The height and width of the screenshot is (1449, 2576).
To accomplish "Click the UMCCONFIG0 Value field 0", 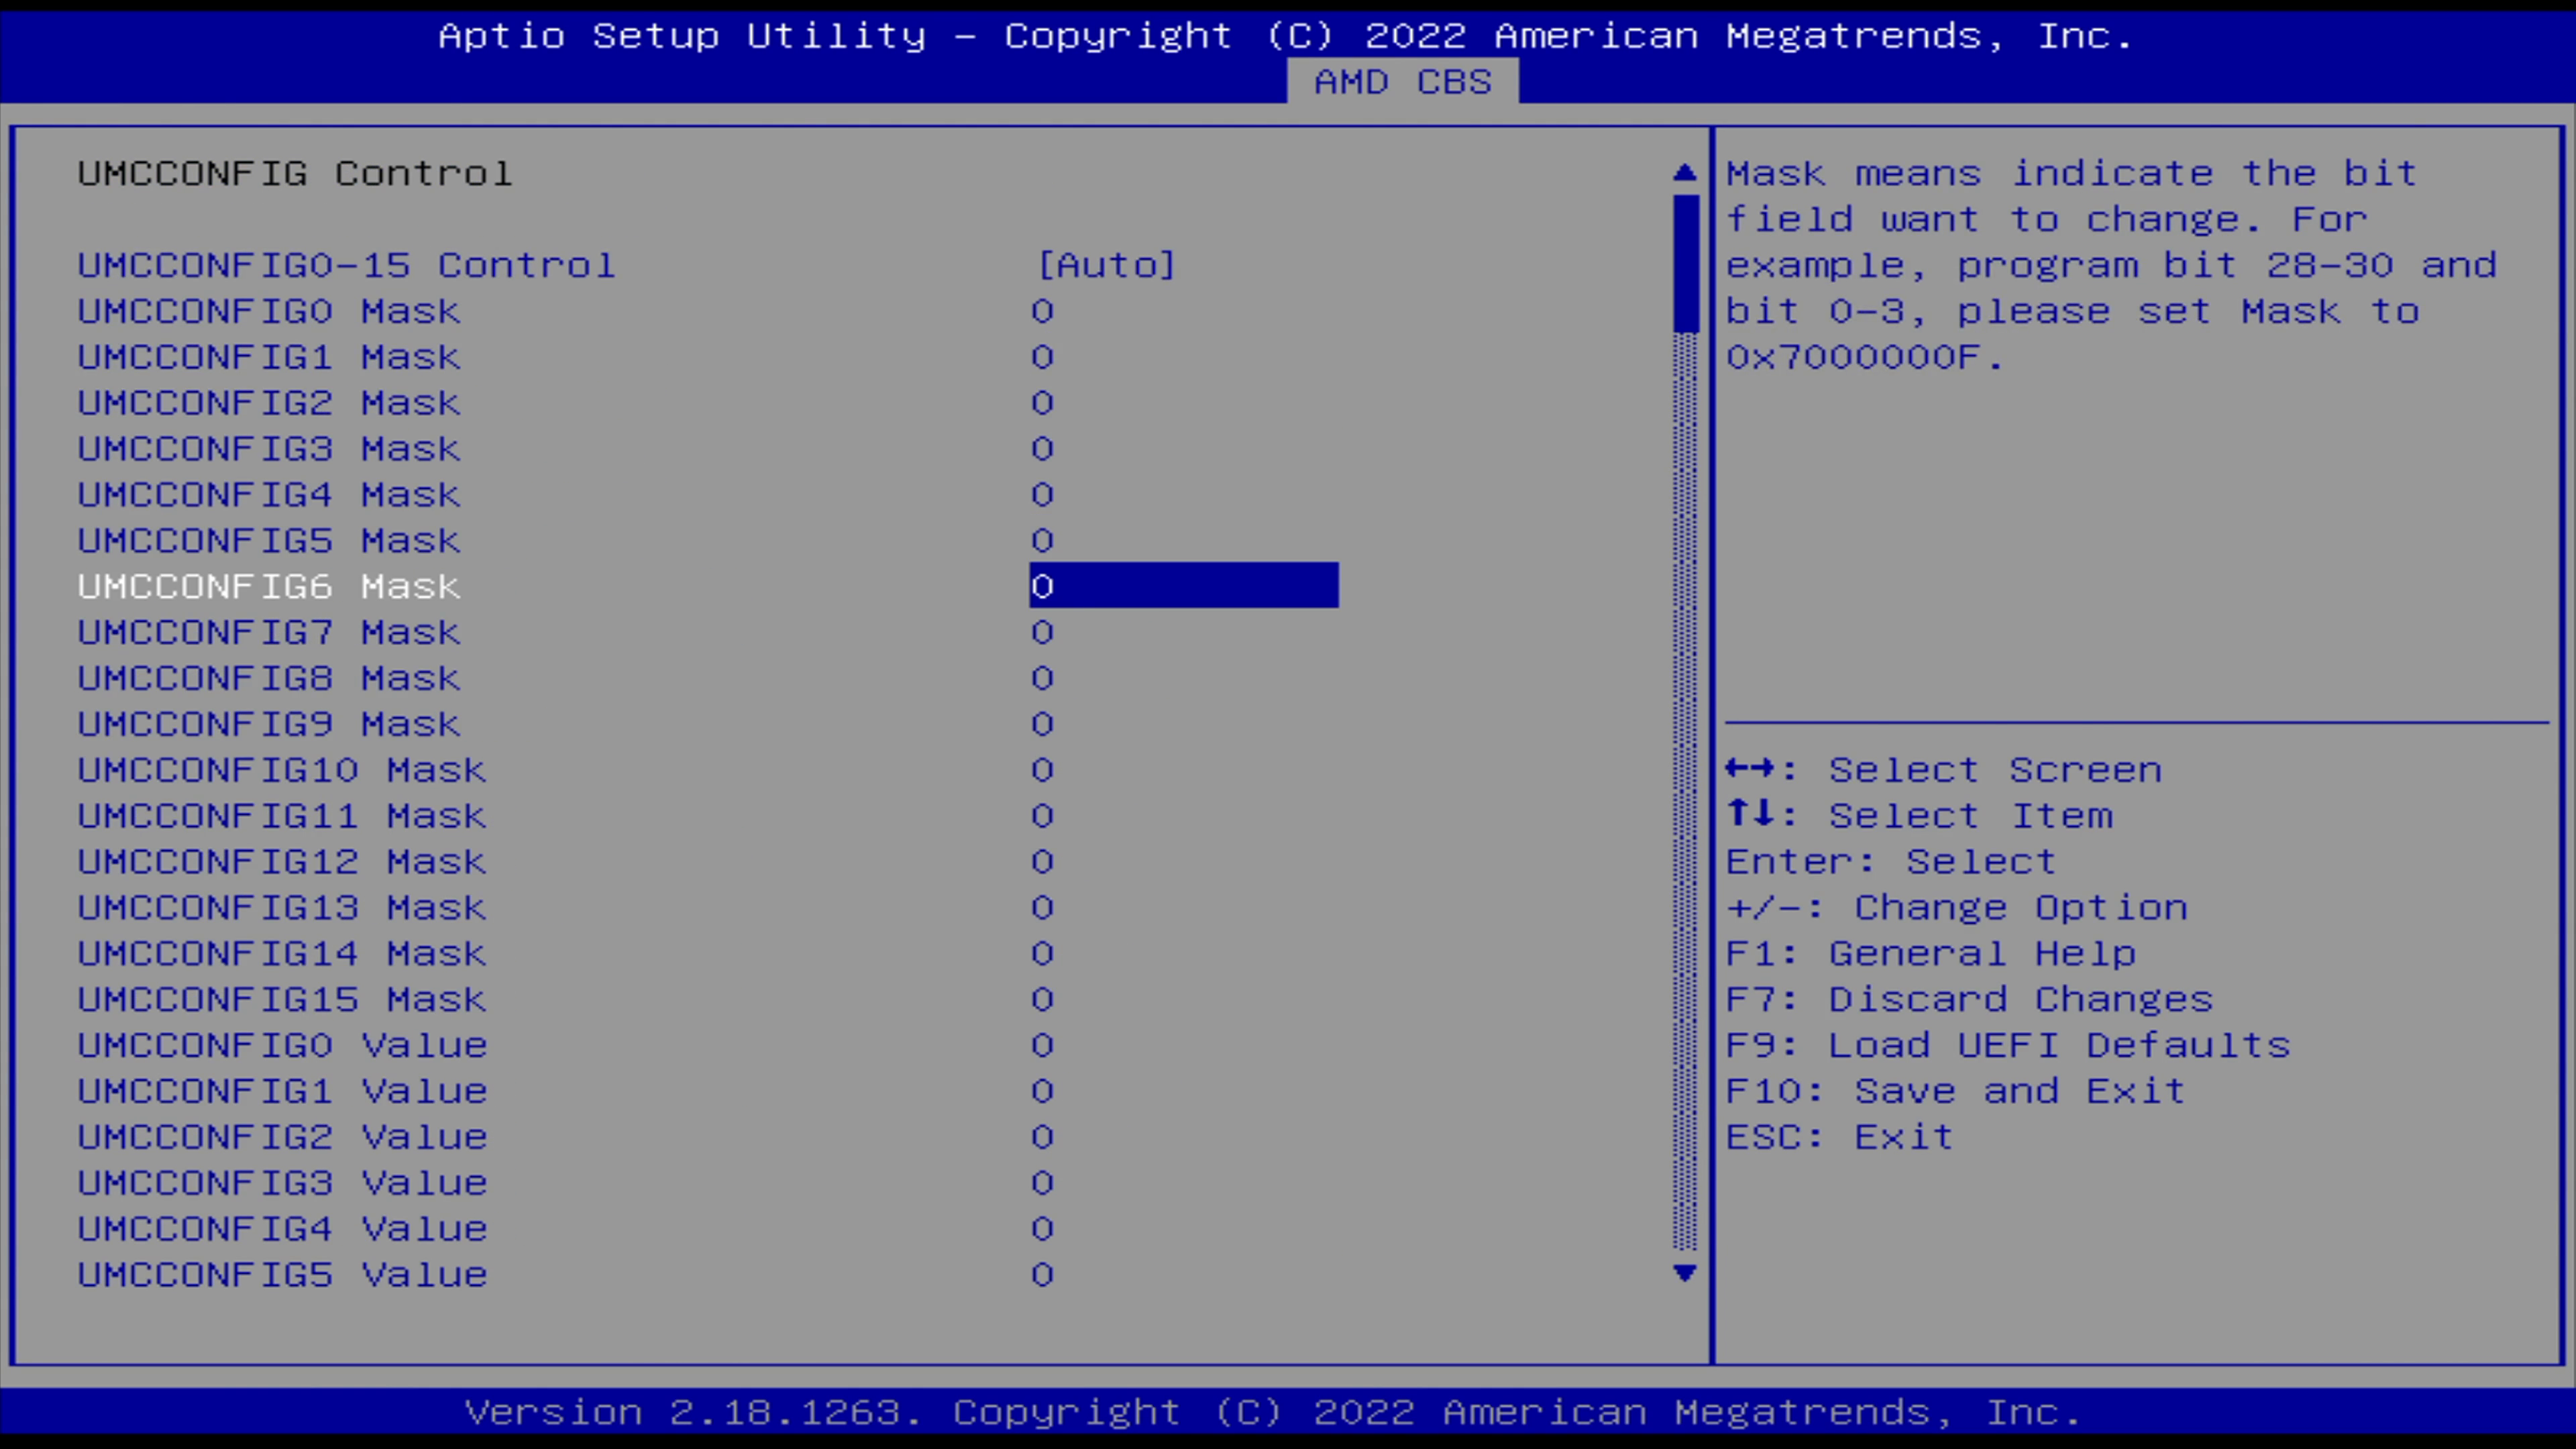I will [x=1042, y=1045].
